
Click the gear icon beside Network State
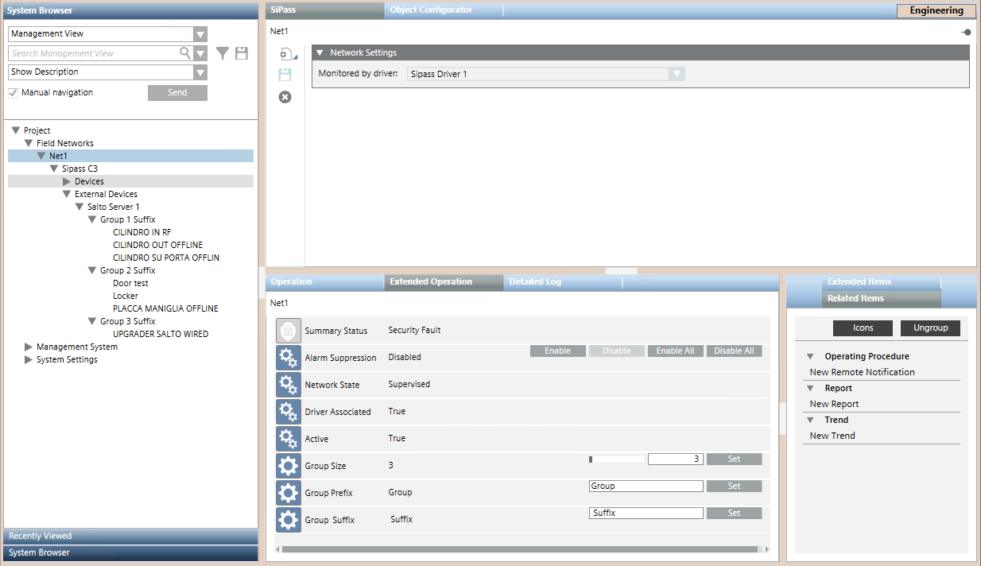pos(288,384)
